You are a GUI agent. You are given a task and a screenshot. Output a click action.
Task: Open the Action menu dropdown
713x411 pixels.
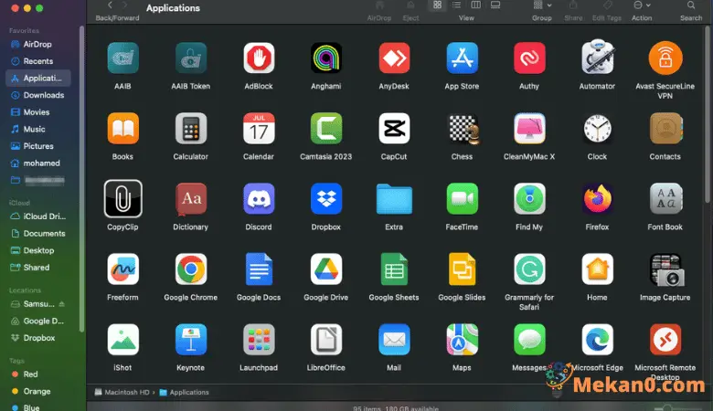click(x=642, y=5)
